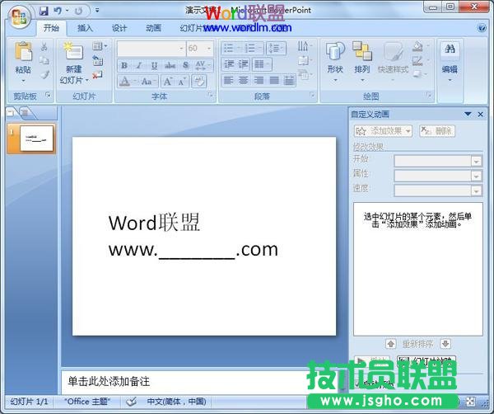Image resolution: width=494 pixels, height=414 pixels.
Task: Open custom animation pane options arrow
Action: [468, 114]
